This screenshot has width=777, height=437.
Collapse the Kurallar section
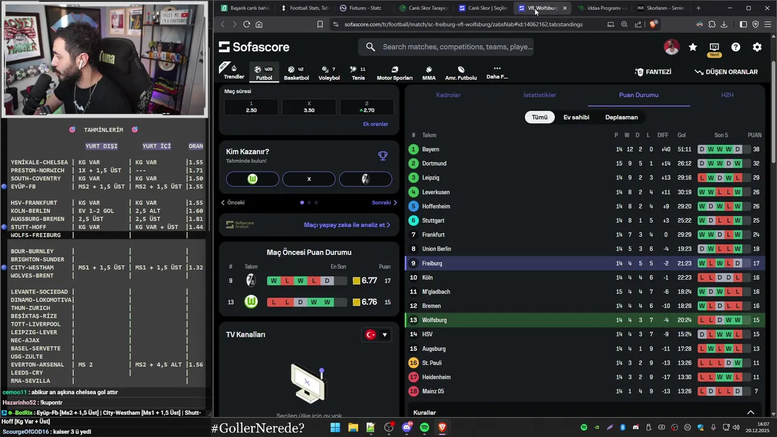click(750, 413)
